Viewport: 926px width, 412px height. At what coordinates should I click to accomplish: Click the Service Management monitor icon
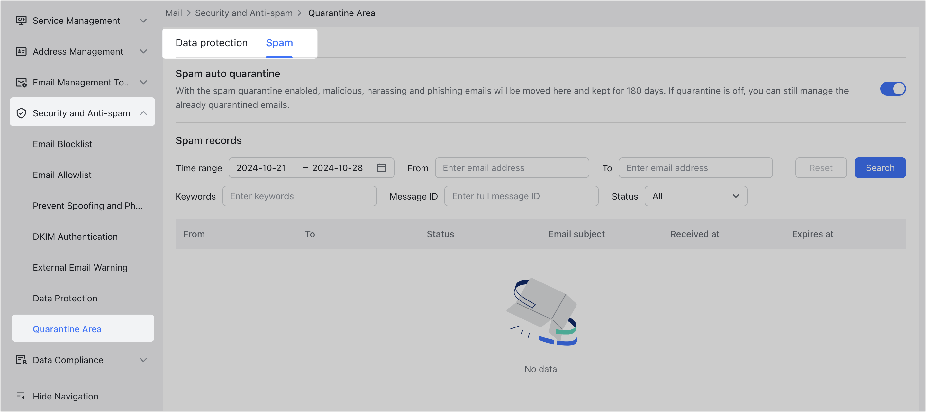pyautogui.click(x=21, y=21)
